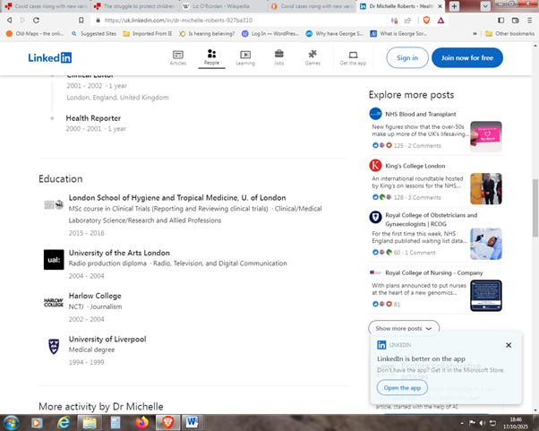The image size is (539, 431).
Task: Expand Show more posts
Action: click(404, 328)
